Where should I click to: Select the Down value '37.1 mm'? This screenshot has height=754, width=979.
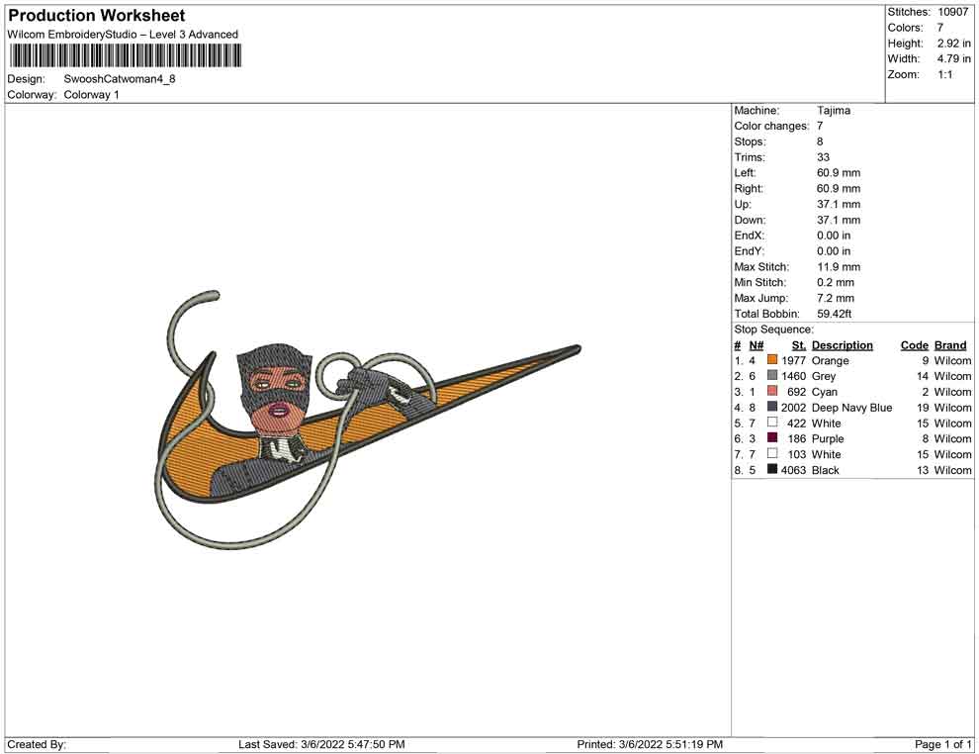pyautogui.click(x=839, y=220)
